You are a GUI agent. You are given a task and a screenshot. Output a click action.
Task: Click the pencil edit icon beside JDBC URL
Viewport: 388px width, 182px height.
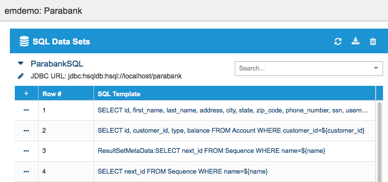(21, 76)
